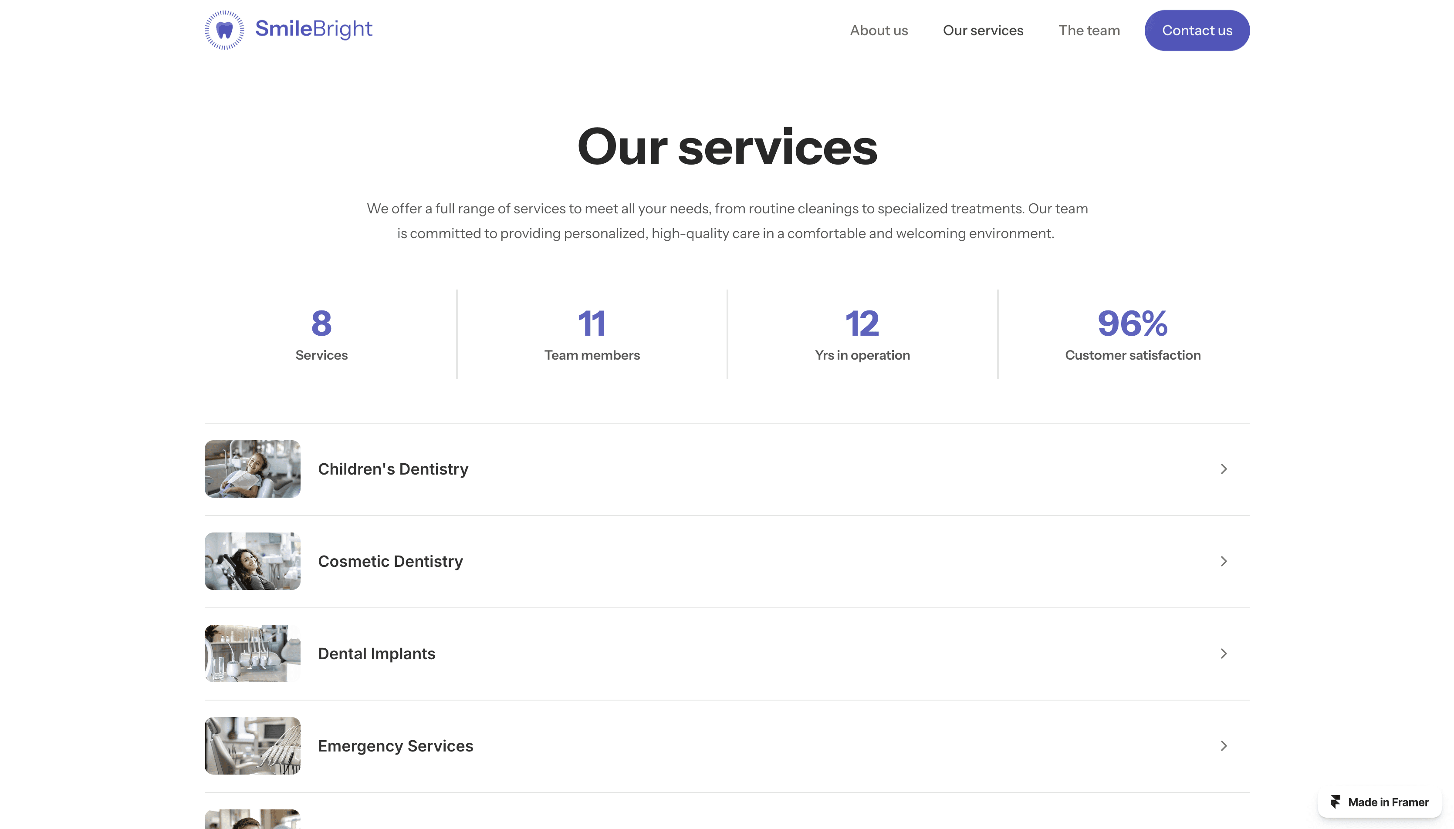This screenshot has height=829, width=1454.
Task: Click the SmileBright tooth logo icon
Action: 224,30
